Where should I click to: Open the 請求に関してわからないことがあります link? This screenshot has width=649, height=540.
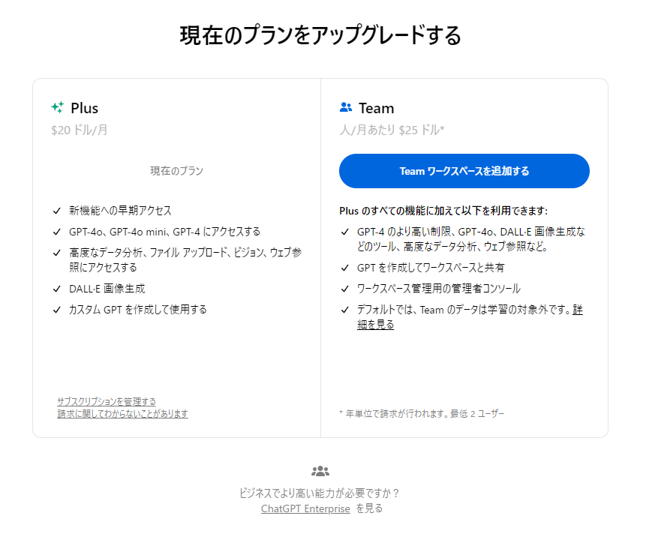pyautogui.click(x=122, y=413)
